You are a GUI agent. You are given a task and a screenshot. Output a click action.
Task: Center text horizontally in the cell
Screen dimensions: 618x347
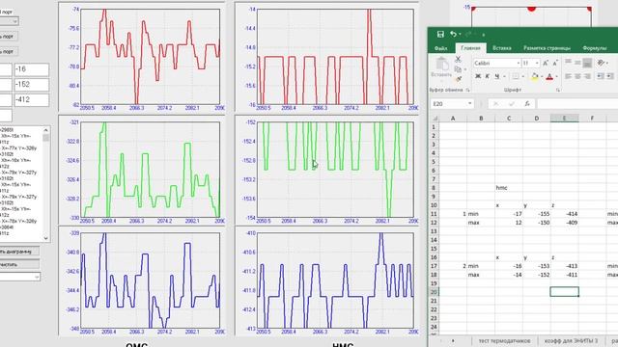pos(577,76)
